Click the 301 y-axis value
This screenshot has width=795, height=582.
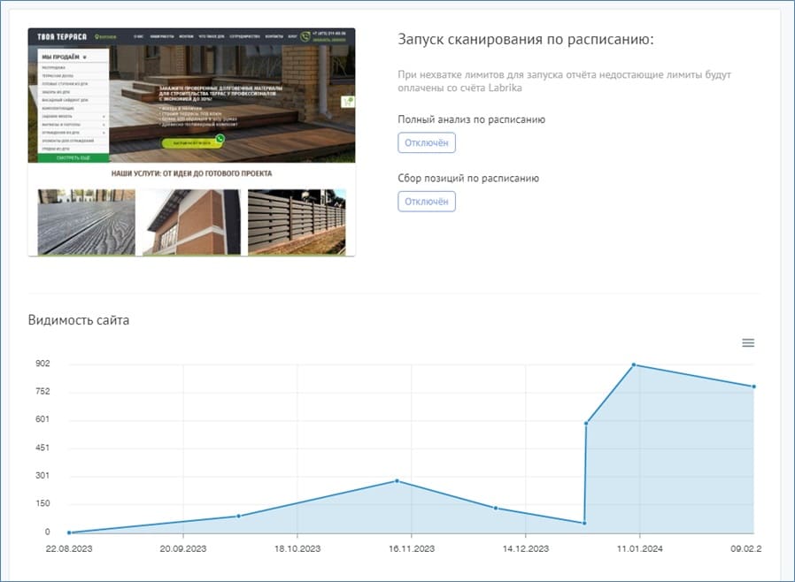click(42, 475)
